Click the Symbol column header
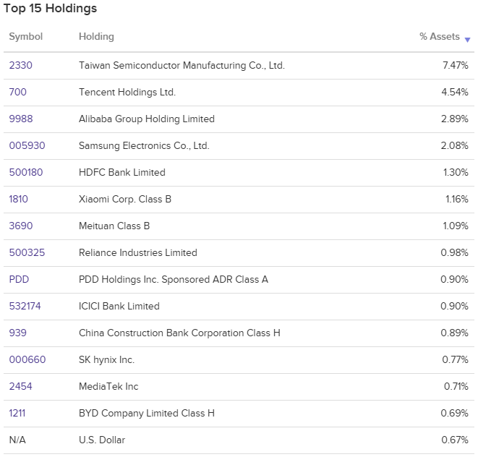 point(26,37)
